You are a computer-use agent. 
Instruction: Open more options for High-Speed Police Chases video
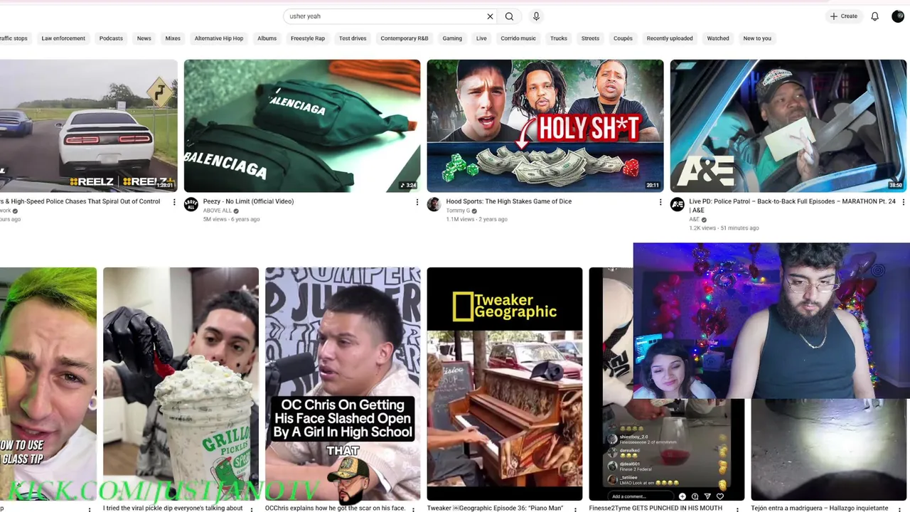point(174,203)
